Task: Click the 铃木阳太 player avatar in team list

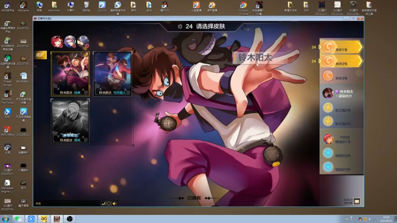Action: tap(328, 93)
